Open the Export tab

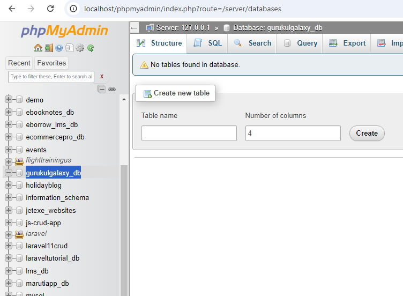[x=347, y=43]
